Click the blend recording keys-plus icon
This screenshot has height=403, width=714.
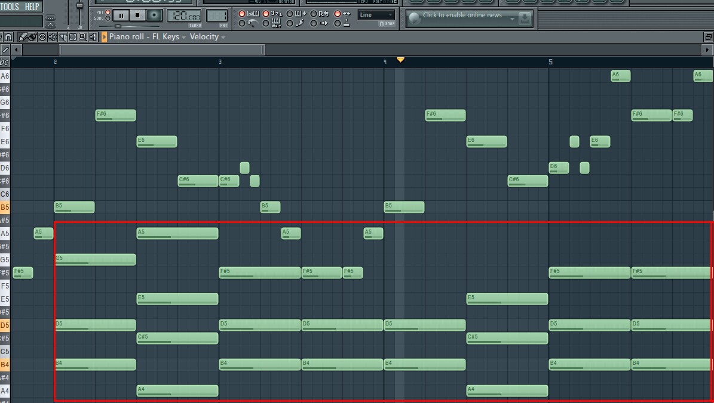(300, 14)
